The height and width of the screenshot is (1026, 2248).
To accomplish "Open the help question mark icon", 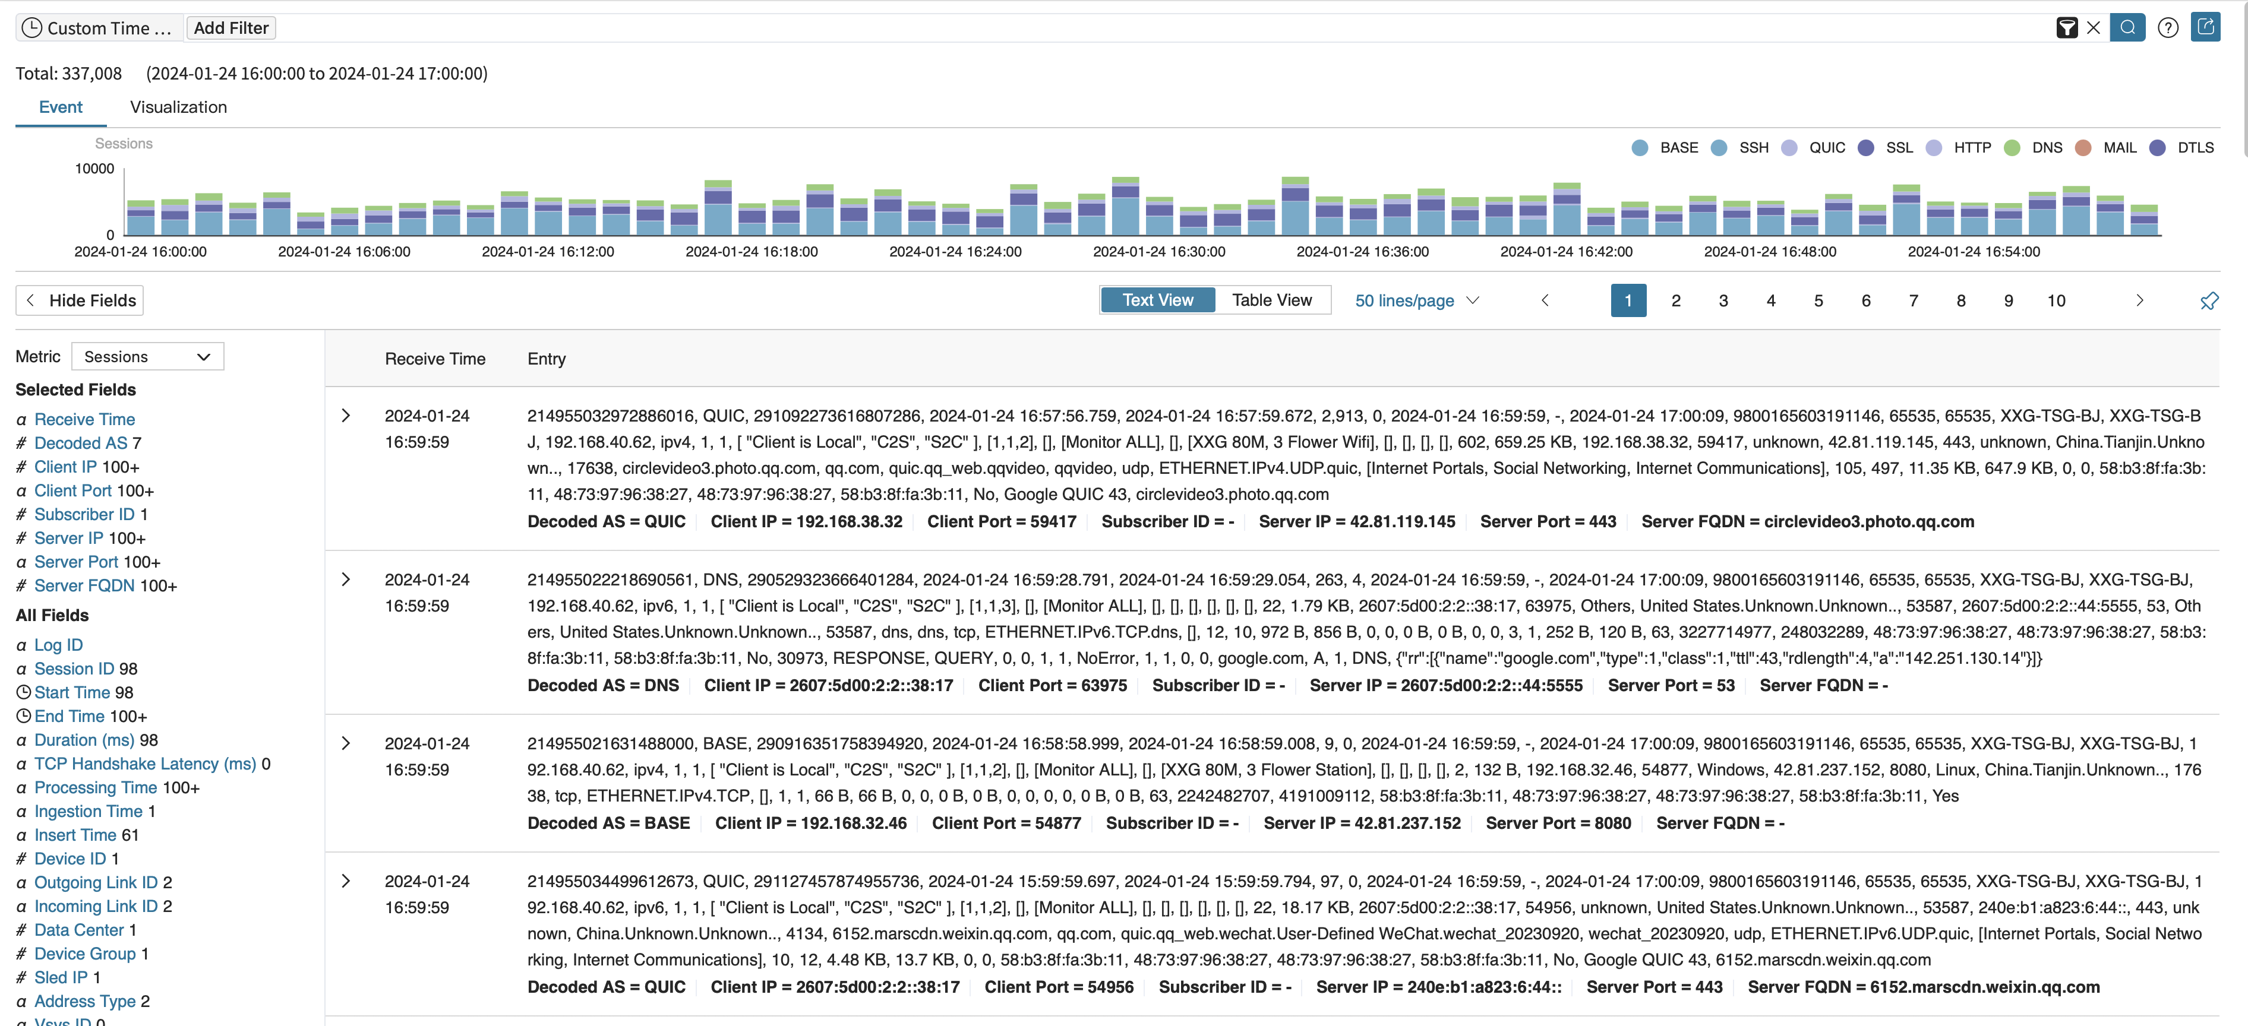I will (2168, 28).
